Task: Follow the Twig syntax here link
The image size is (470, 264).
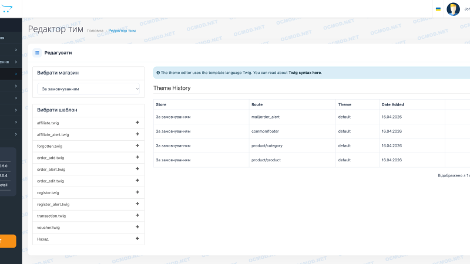Action: tap(304, 73)
